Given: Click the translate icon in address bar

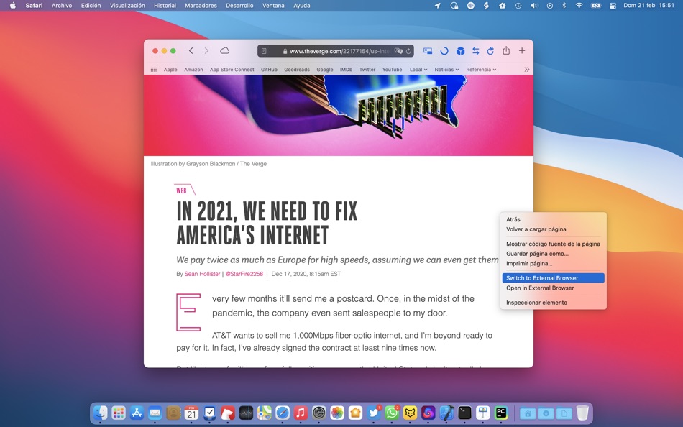Looking at the screenshot, I should [398, 51].
